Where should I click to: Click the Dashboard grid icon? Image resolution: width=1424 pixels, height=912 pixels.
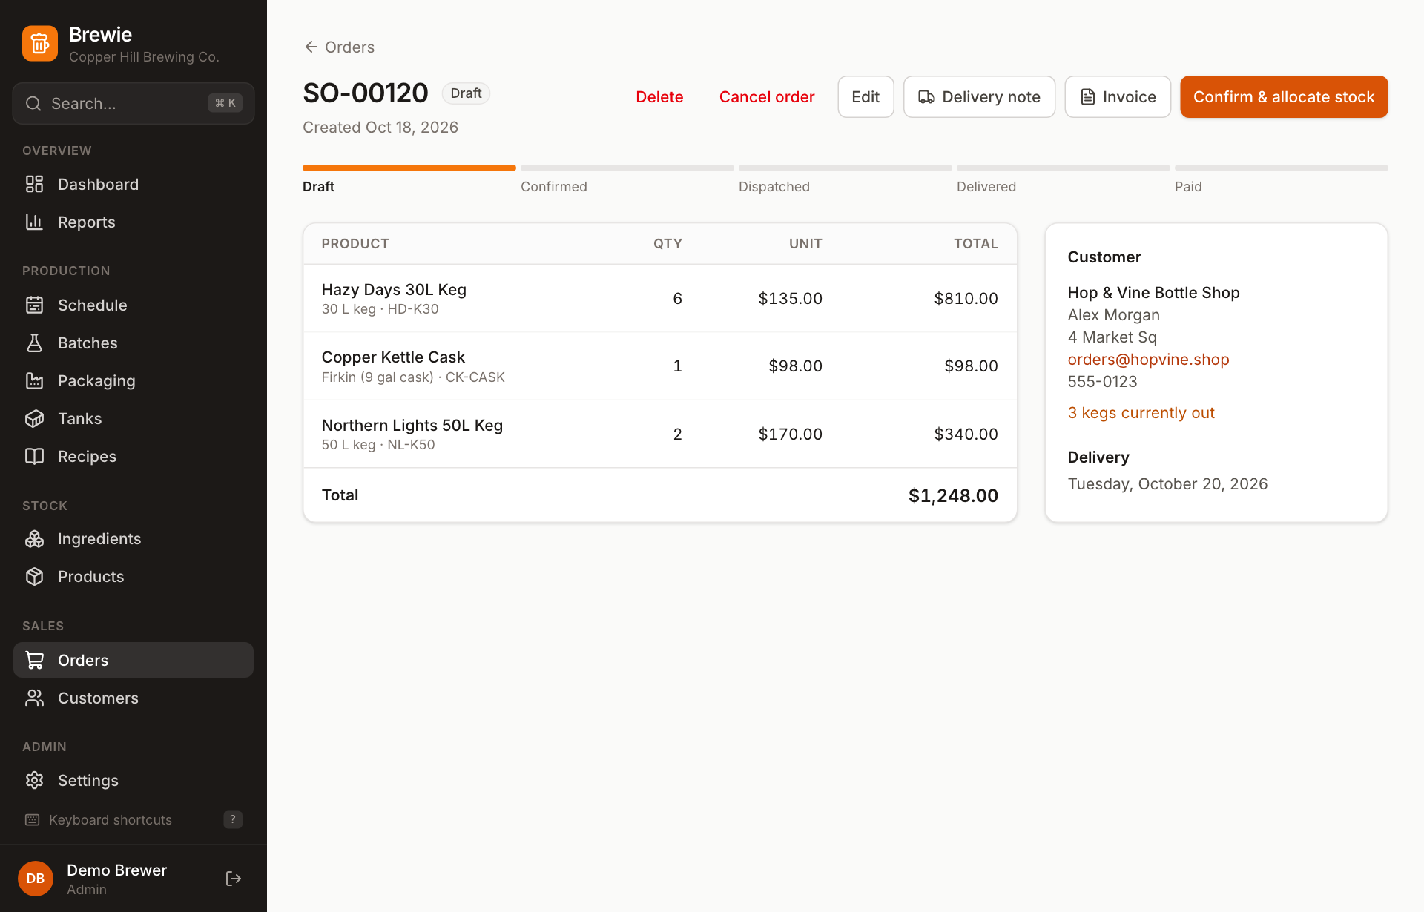tap(35, 184)
